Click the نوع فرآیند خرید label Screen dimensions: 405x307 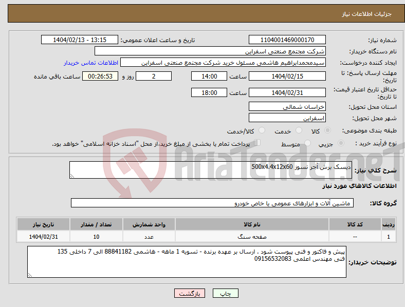coord(376,143)
